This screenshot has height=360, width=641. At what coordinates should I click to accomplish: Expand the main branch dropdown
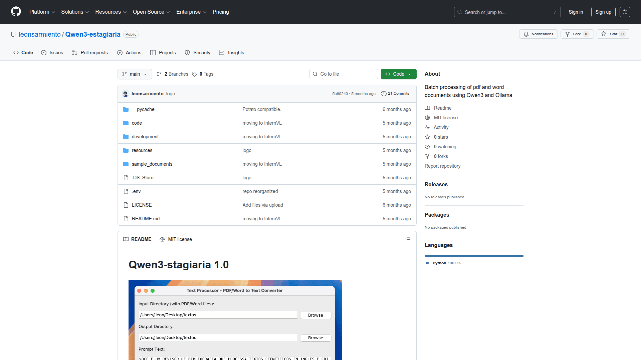coord(135,74)
